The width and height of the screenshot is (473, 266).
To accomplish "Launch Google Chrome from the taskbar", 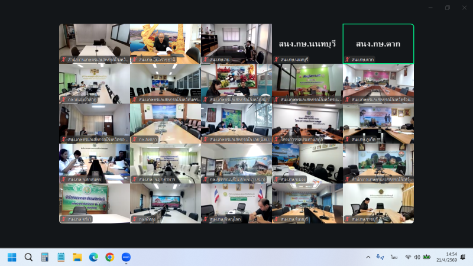I will (x=109, y=257).
